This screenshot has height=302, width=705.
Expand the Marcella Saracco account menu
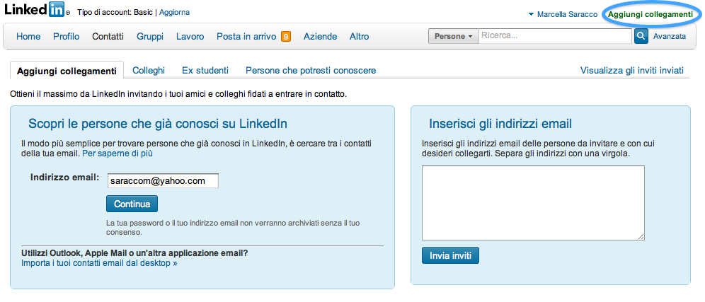[562, 14]
